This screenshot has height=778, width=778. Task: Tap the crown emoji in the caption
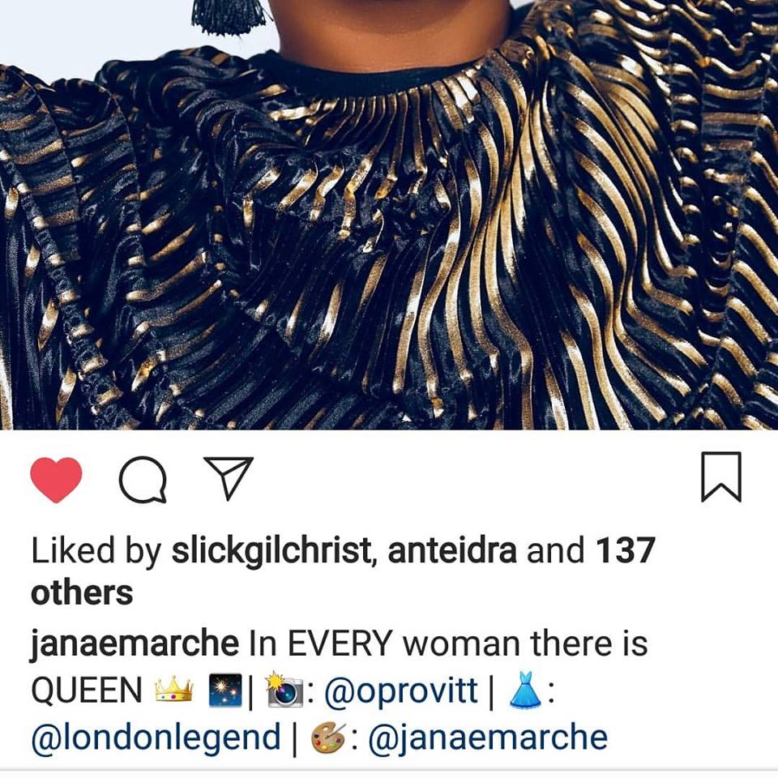tap(173, 690)
